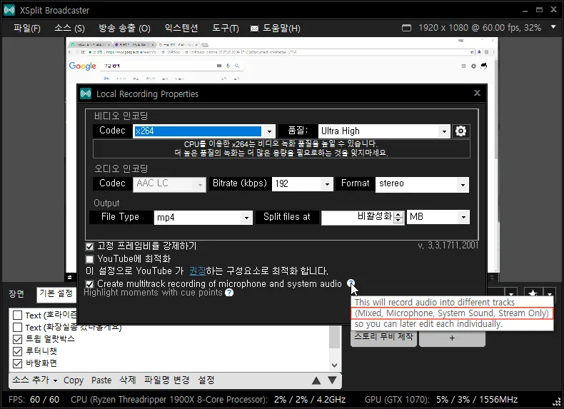Open the top-right corner dropdown arrow
This screenshot has height=409, width=564.
[553, 27]
